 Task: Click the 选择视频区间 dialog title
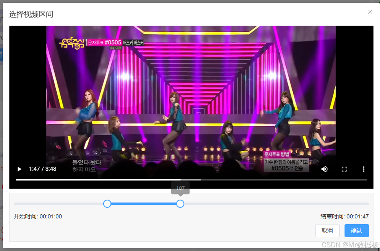tap(31, 14)
